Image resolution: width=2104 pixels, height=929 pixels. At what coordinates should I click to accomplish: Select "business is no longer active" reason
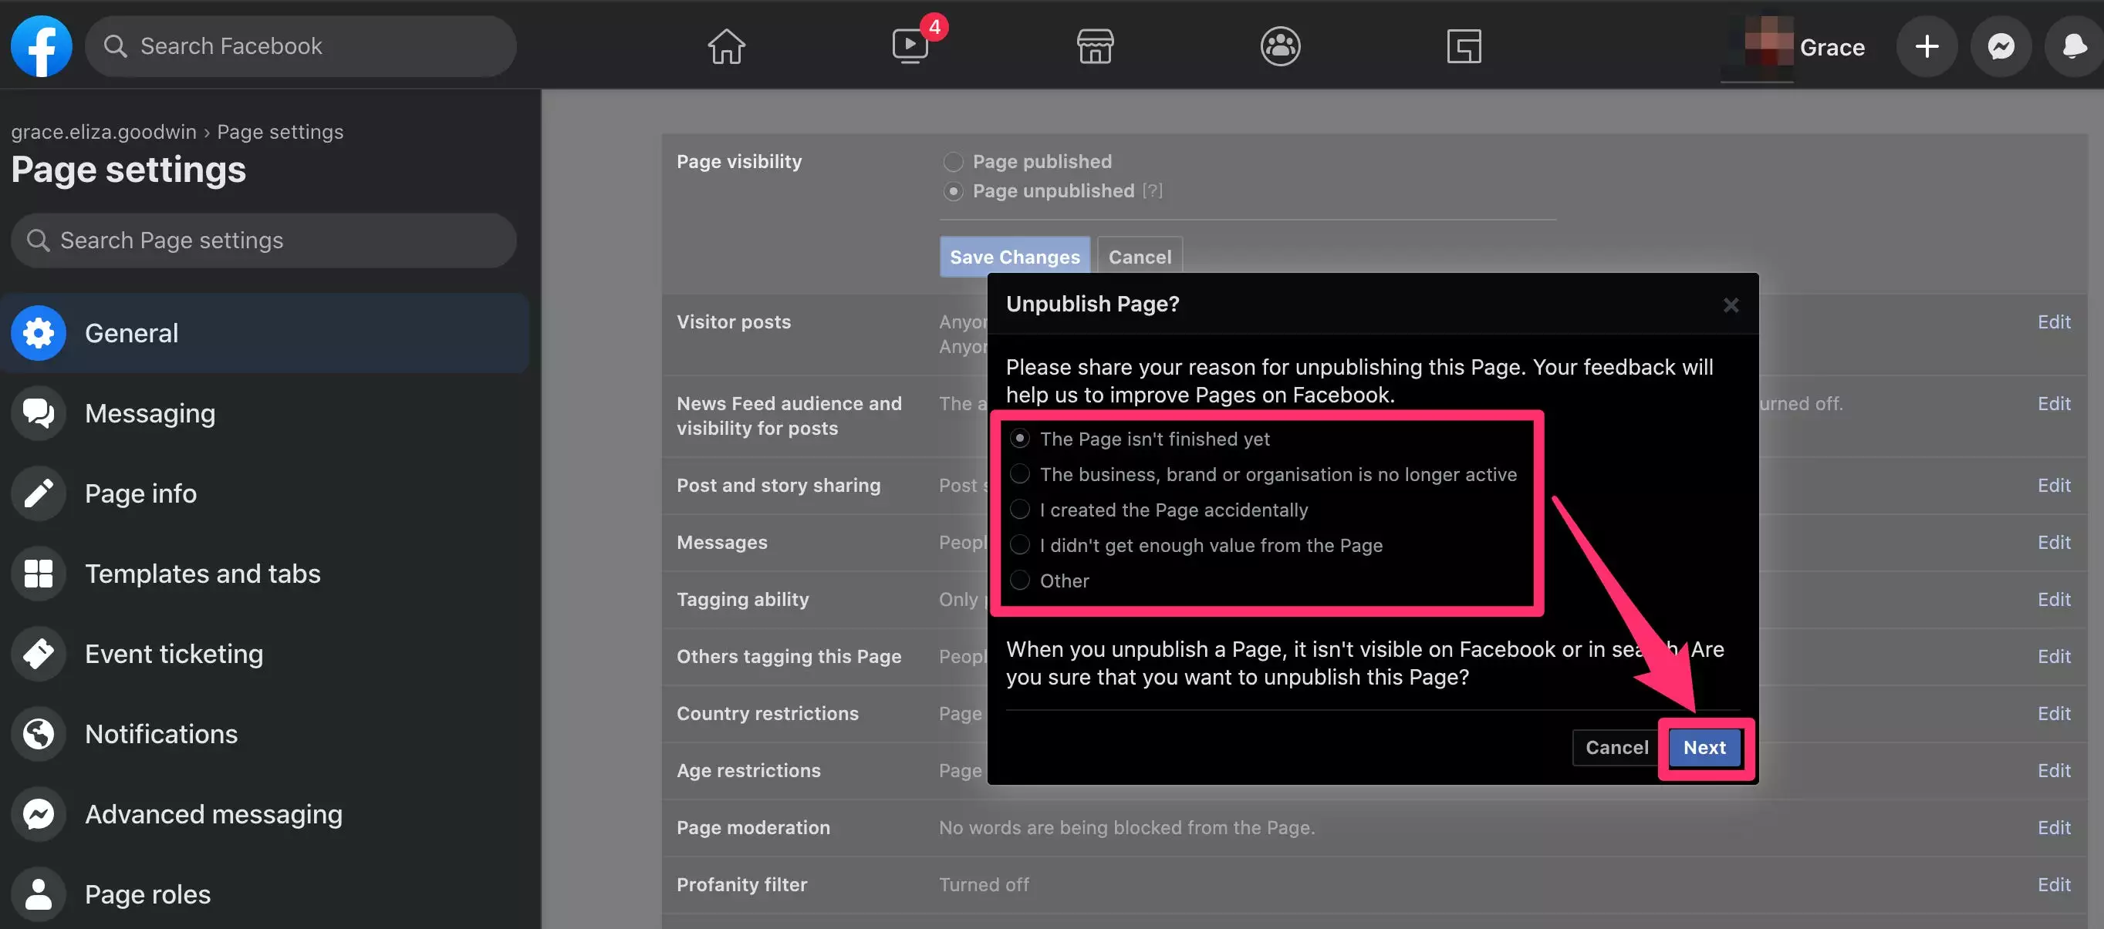click(1019, 474)
